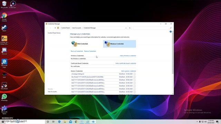The image size is (221, 124).
Task: Click Add a certificate-based credential
Action: point(126,63)
